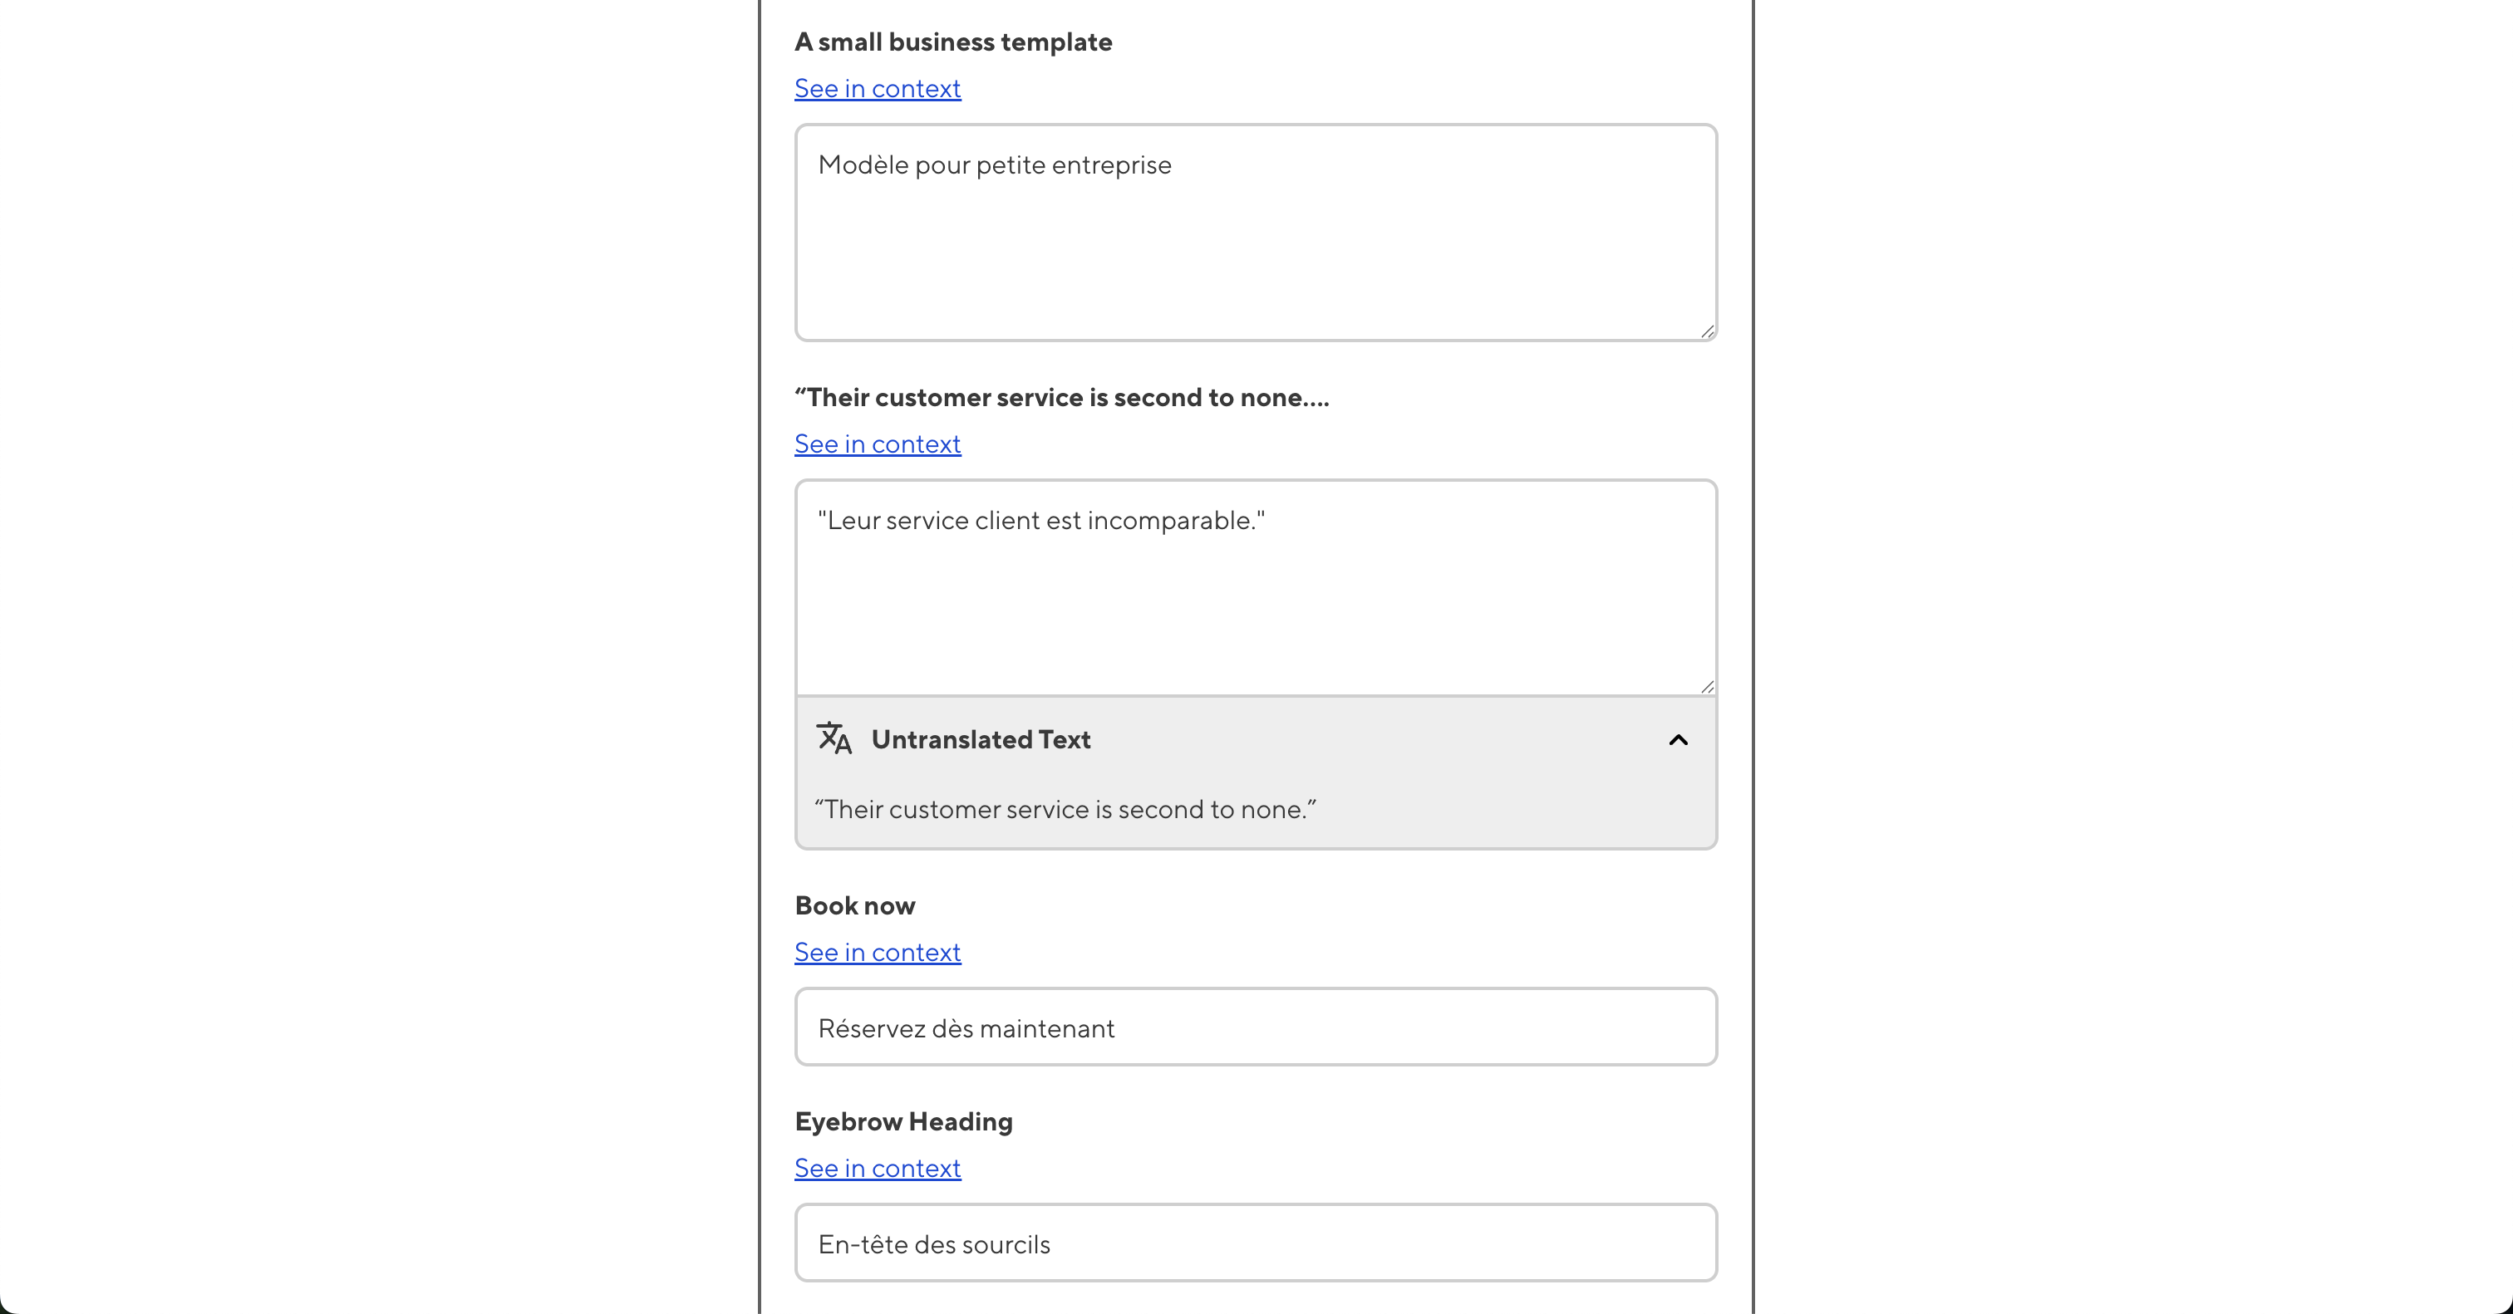The image size is (2513, 1314).
Task: Click the Leur service client est incomparable translation field
Action: [1255, 585]
